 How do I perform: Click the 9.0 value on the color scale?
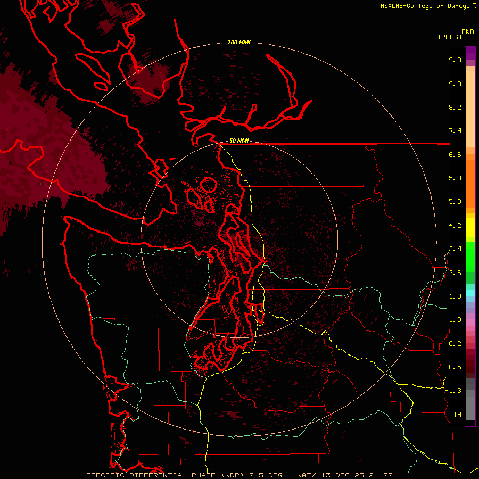click(x=455, y=84)
